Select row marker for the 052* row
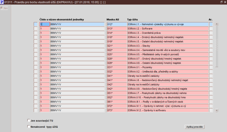Image resolution: width=227 pixels, height=132 pixels. [35, 97]
